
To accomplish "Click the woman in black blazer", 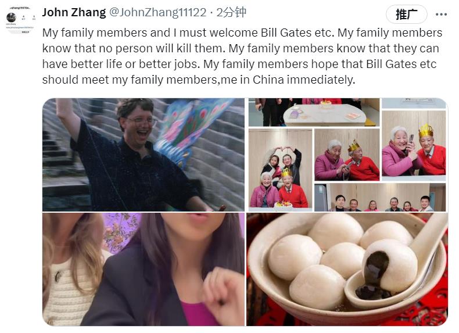I will pyautogui.click(x=164, y=273).
